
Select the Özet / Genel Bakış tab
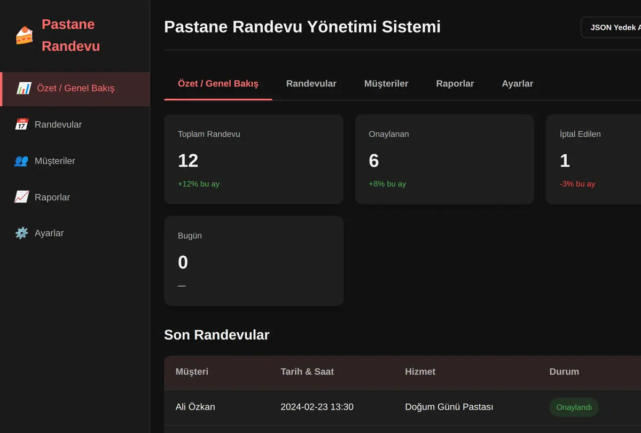[x=218, y=84]
